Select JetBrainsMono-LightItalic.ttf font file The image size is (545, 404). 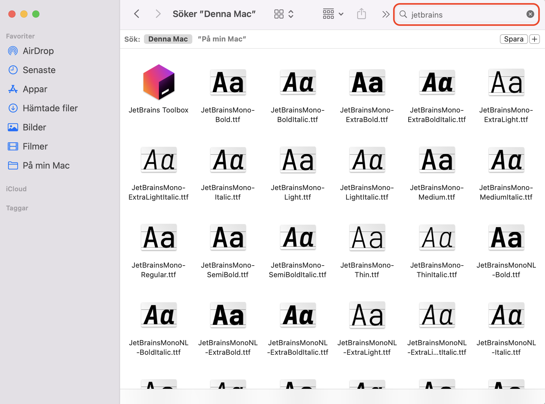pyautogui.click(x=367, y=160)
